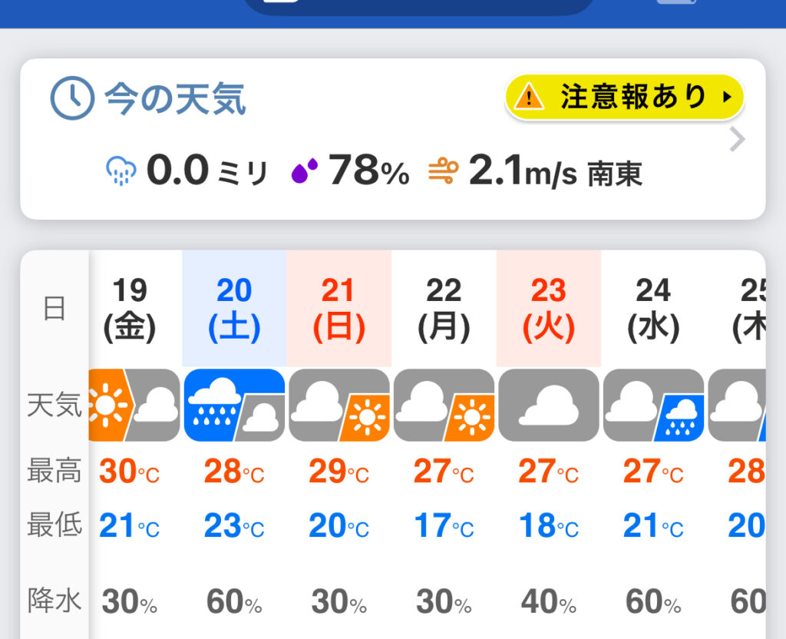Tap the 60% precipitation chance for the 20th
This screenshot has width=786, height=639.
(x=234, y=601)
